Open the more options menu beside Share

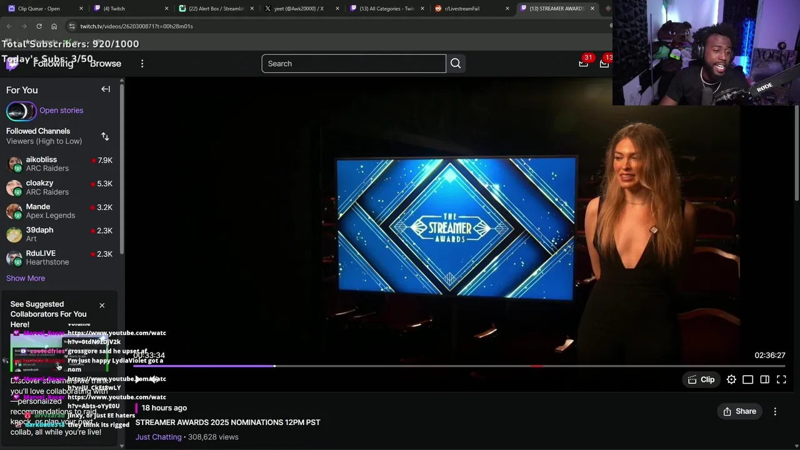pyautogui.click(x=775, y=411)
